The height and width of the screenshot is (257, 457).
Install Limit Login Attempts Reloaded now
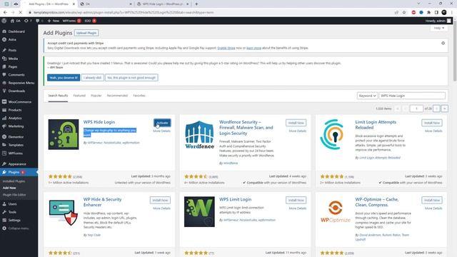click(x=432, y=123)
